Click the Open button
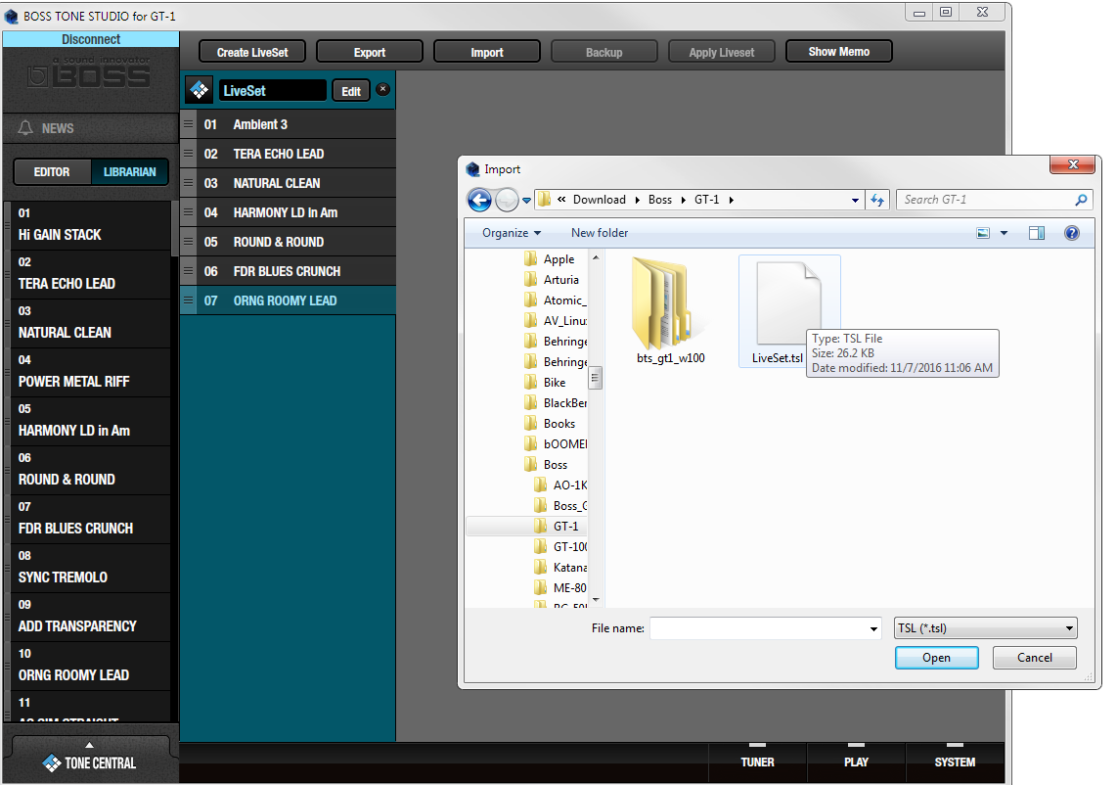The image size is (1117, 785). (936, 658)
